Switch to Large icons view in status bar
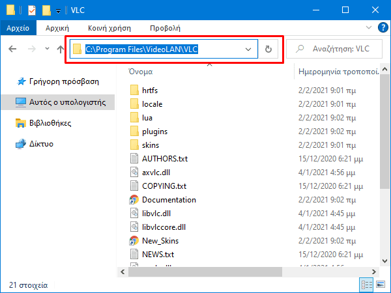The width and height of the screenshot is (391, 293). point(381,285)
